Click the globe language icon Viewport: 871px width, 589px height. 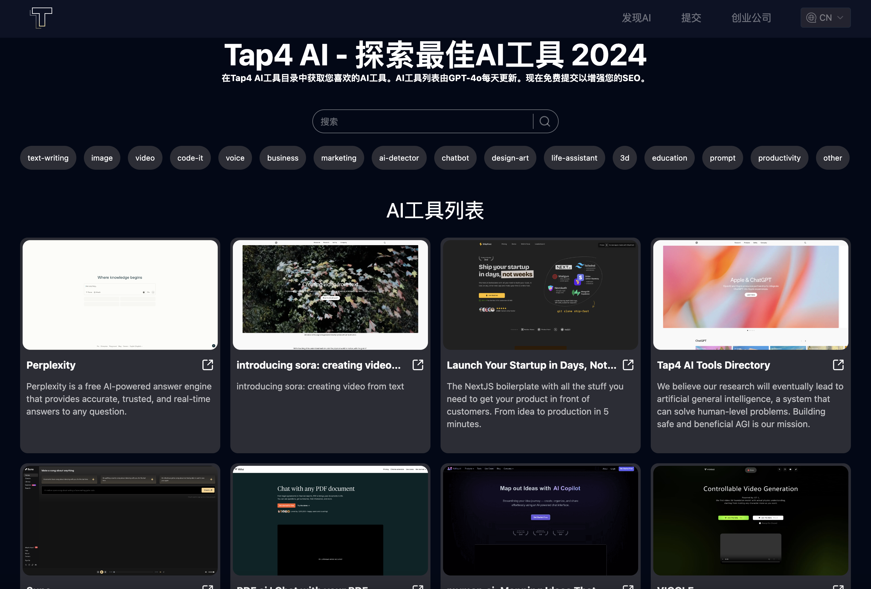pyautogui.click(x=811, y=18)
